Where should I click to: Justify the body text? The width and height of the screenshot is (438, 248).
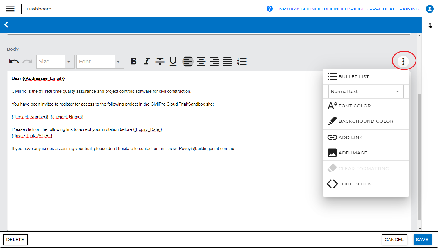point(227,62)
